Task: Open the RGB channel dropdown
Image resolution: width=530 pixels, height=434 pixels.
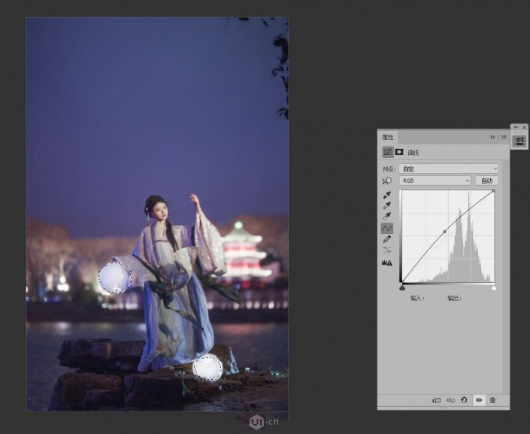Action: [x=435, y=181]
